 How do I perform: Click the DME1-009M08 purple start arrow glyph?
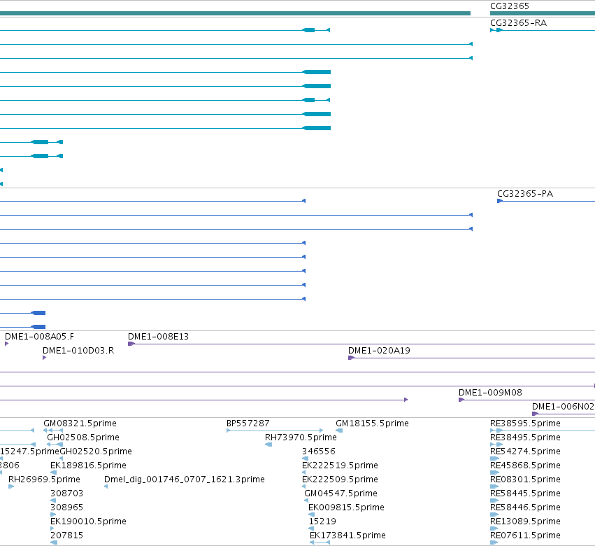click(x=462, y=400)
